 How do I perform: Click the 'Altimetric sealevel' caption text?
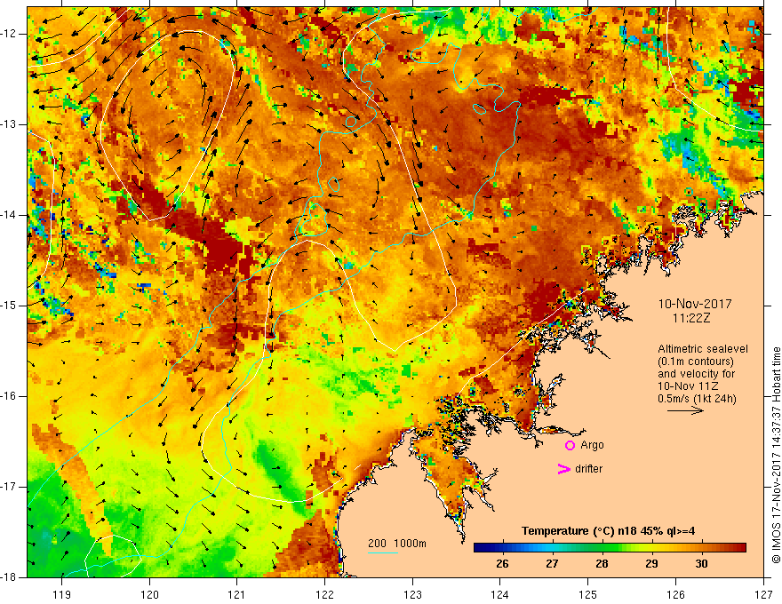click(703, 349)
